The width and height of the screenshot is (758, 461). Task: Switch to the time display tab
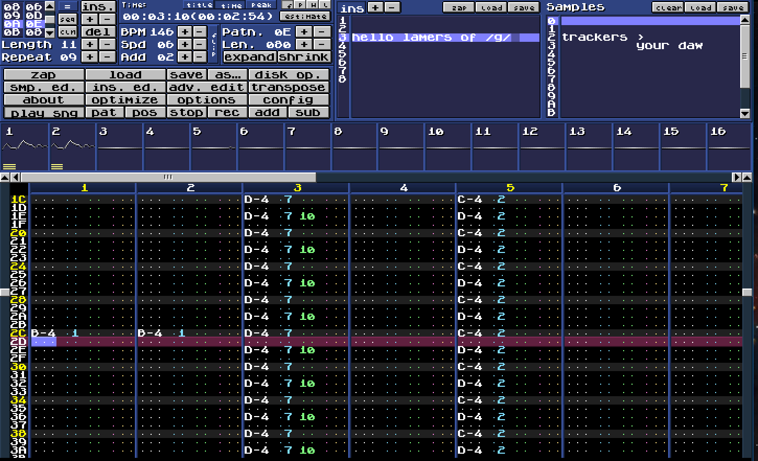pos(231,5)
